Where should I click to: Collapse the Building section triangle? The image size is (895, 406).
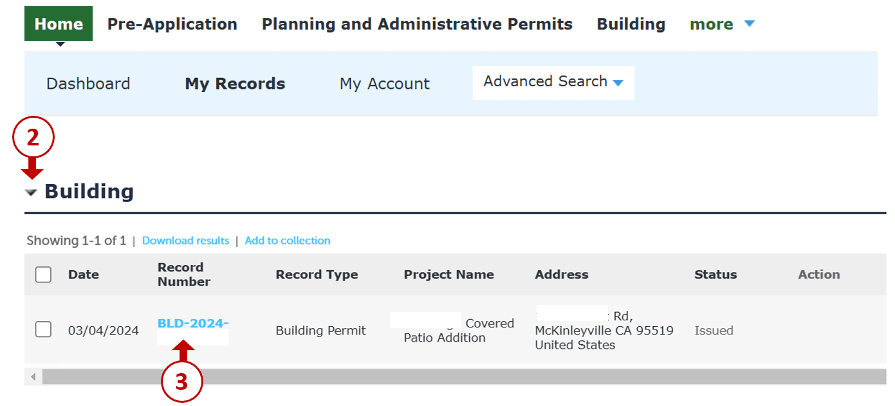click(x=31, y=192)
